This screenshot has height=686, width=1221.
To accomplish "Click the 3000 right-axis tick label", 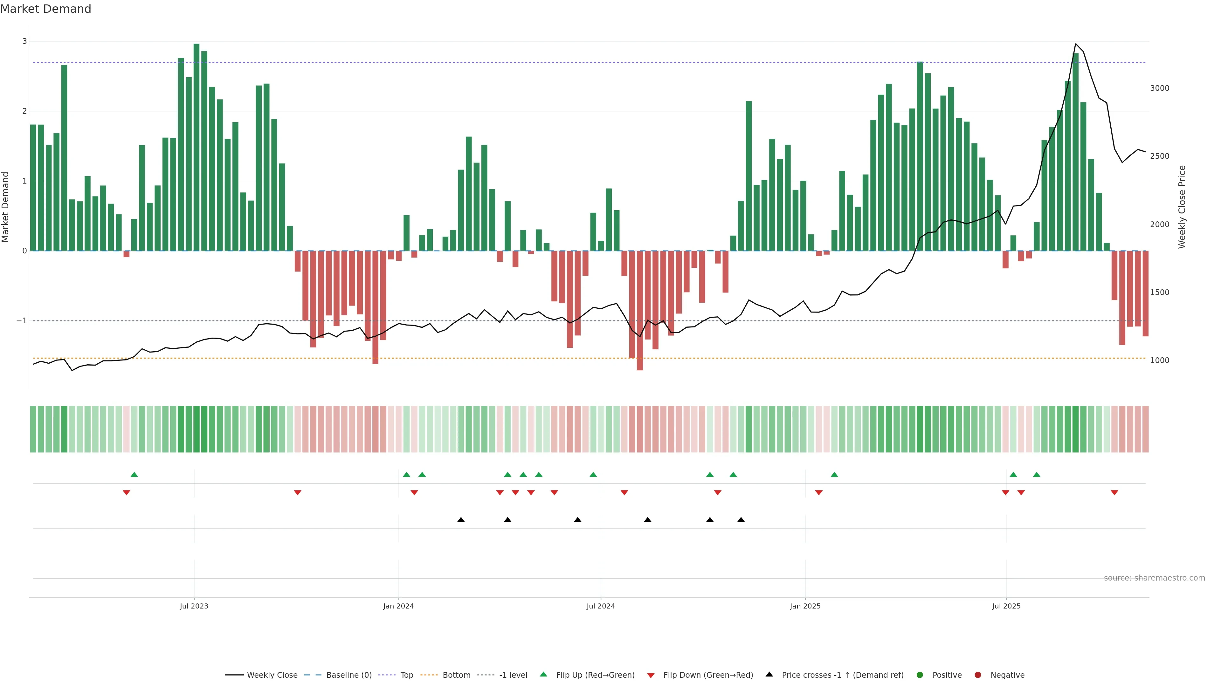I will tap(1159, 88).
